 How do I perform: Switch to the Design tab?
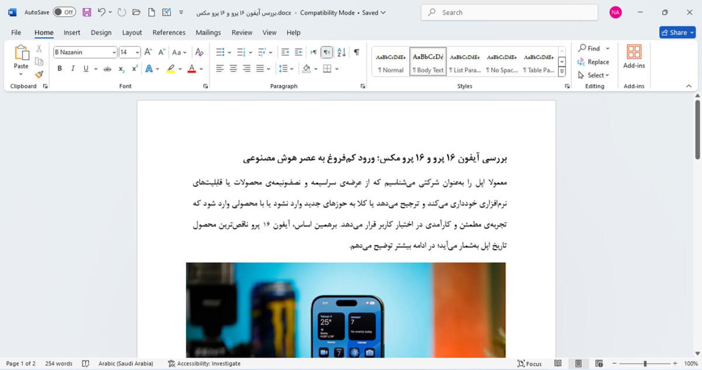[x=101, y=32]
